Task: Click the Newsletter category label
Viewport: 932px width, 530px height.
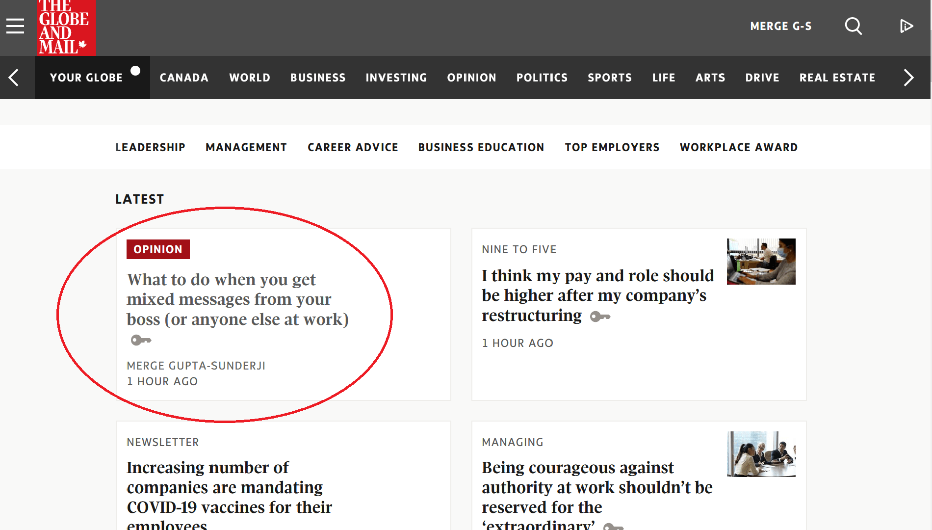Action: [163, 442]
